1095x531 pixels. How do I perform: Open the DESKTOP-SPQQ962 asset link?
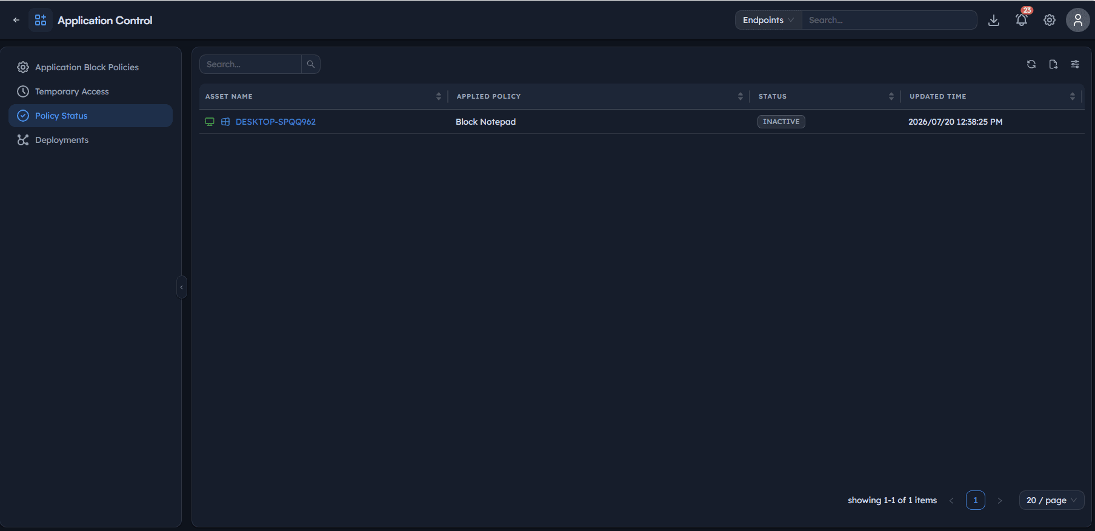[x=276, y=122]
